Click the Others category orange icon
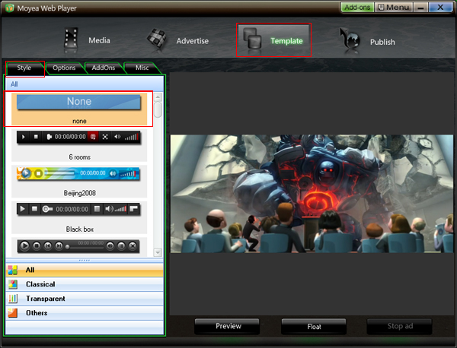Screen dimensions: 457x348 [12, 313]
